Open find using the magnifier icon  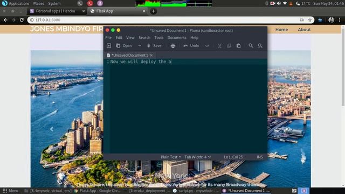251,45
